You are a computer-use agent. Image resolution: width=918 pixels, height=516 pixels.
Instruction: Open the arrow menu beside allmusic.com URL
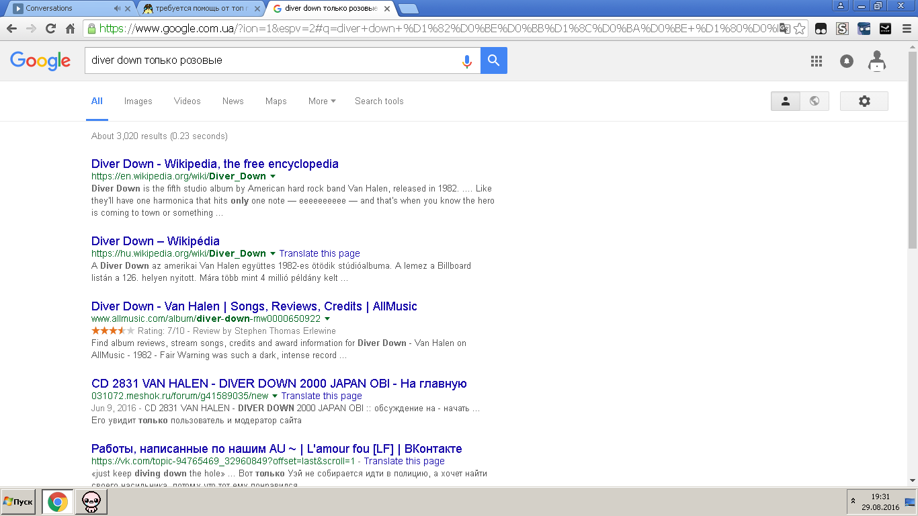(x=327, y=318)
